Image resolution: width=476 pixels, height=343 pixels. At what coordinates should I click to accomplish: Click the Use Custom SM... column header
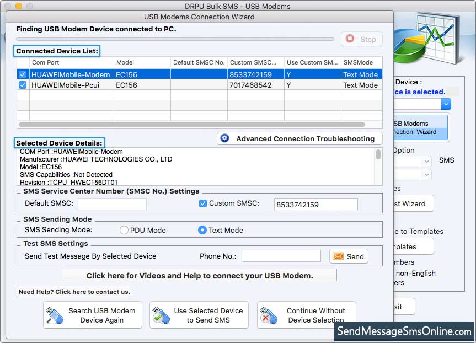pyautogui.click(x=312, y=62)
